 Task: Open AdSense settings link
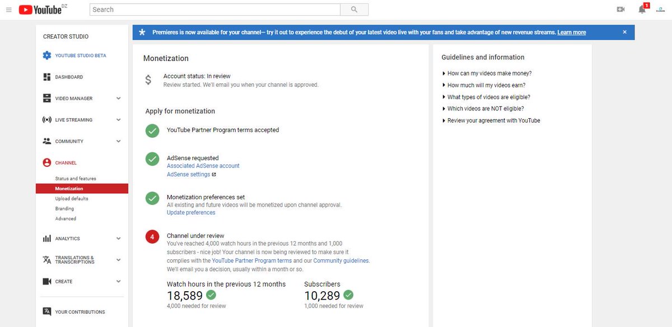(x=189, y=175)
